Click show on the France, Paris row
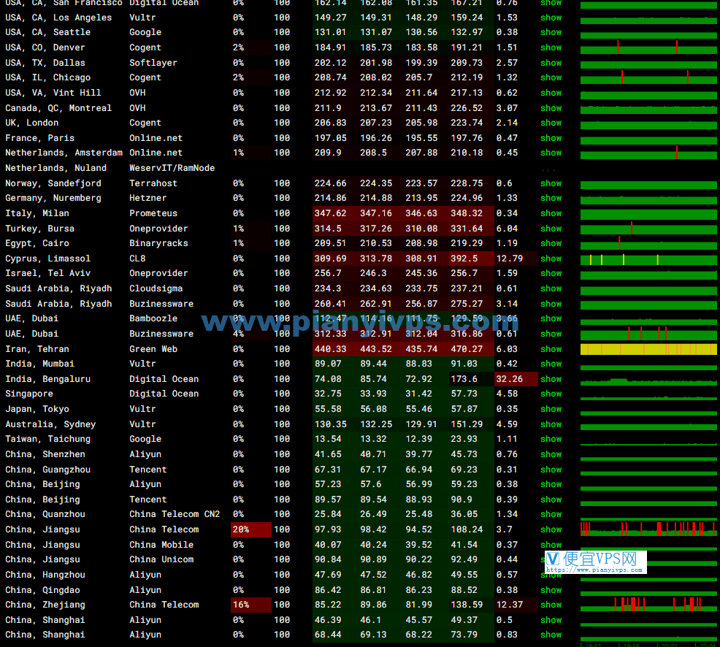720x647 pixels. click(551, 138)
